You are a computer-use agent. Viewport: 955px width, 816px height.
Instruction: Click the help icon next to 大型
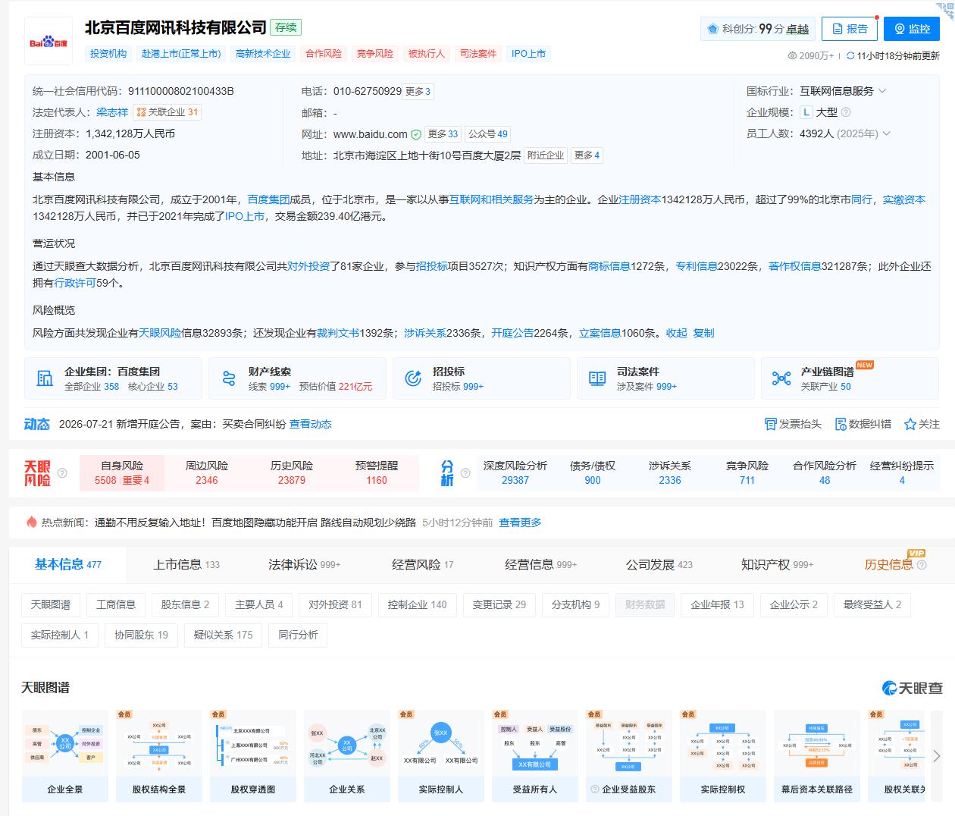[x=846, y=112]
